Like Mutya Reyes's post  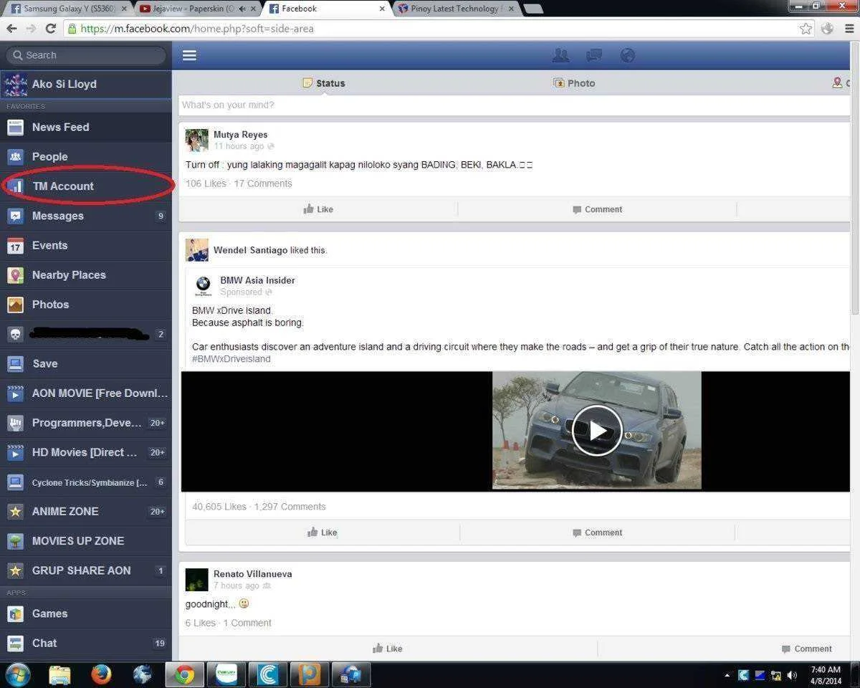(x=318, y=209)
